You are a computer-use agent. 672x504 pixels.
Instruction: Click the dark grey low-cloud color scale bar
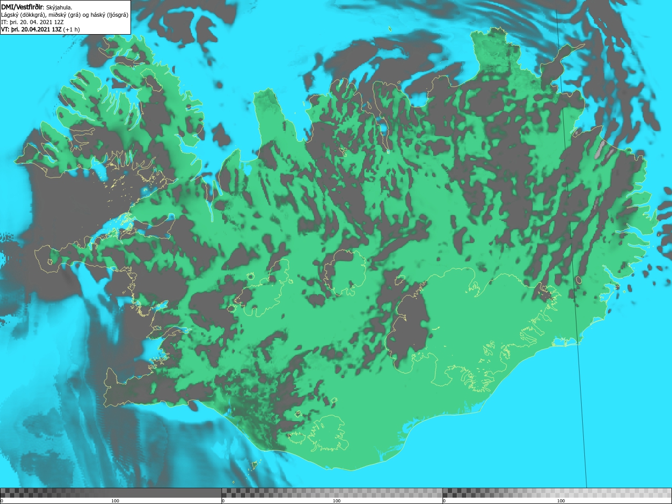point(111,493)
